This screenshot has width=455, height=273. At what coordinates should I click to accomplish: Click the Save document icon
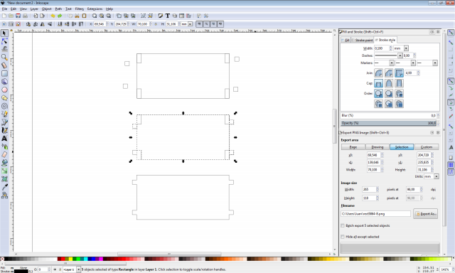(x=18, y=16)
